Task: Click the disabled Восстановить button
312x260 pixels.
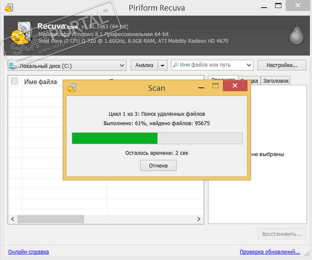Action: [x=282, y=234]
